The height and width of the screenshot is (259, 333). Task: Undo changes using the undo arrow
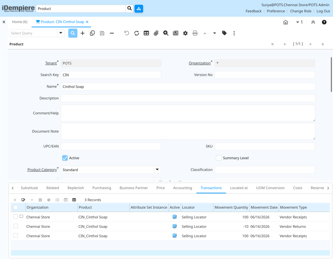[127, 33]
